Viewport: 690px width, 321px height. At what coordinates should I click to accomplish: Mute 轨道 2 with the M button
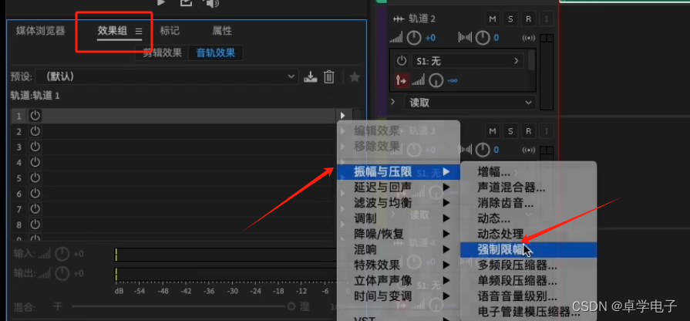pyautogui.click(x=493, y=19)
